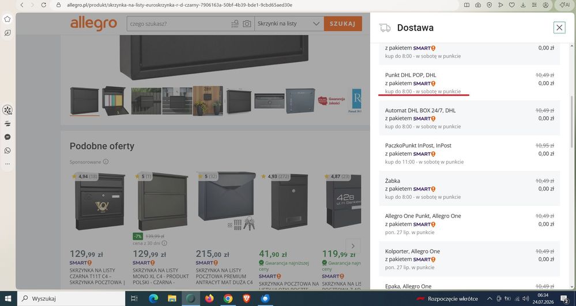Open info icon next to 'cena z 30 dni'
Viewport: 576px width, 306px height.
164,243
